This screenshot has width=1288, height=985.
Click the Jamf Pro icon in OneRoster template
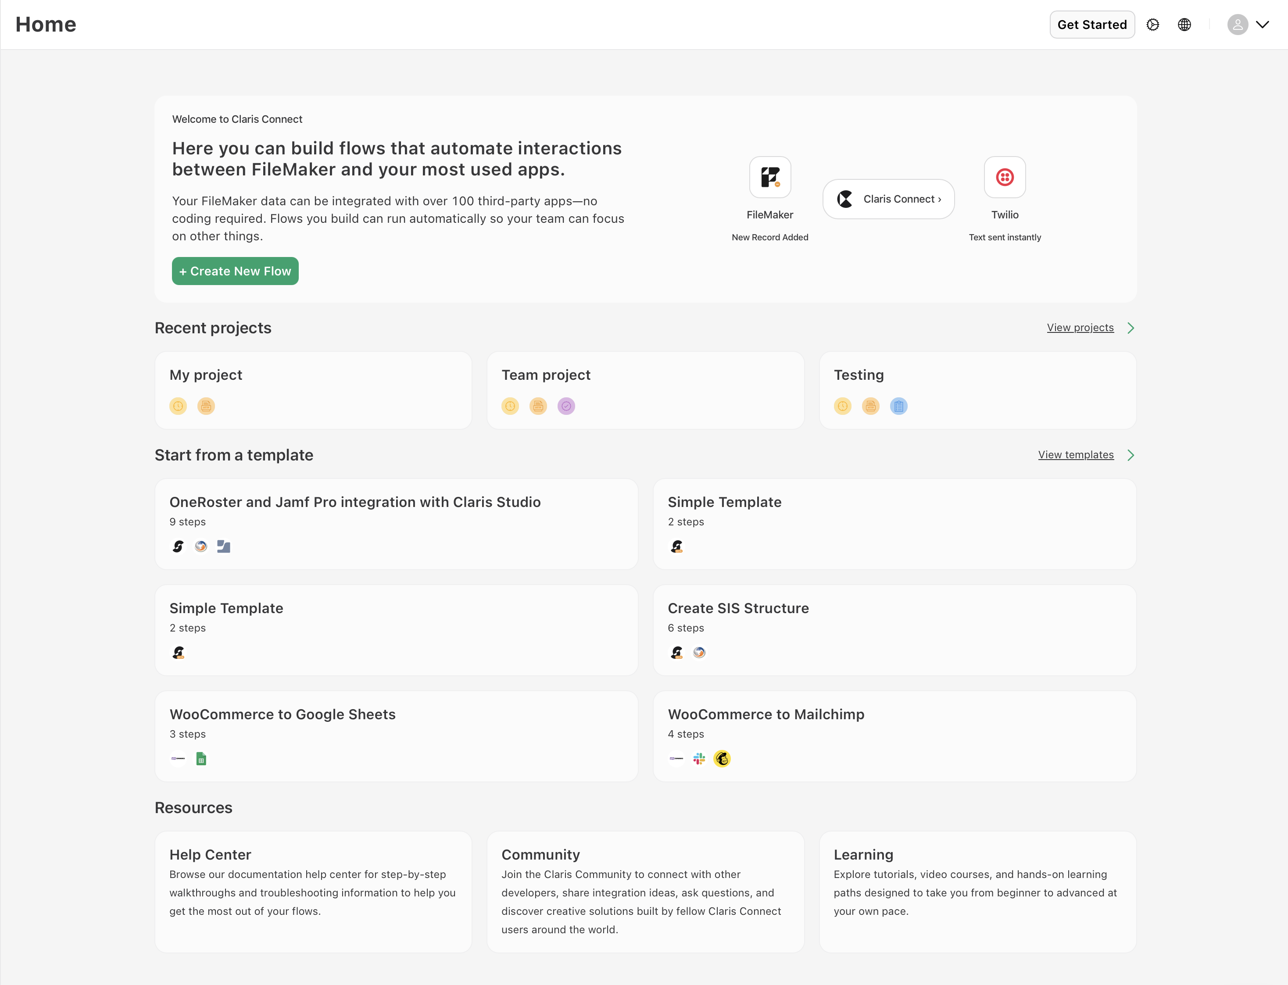[200, 546]
